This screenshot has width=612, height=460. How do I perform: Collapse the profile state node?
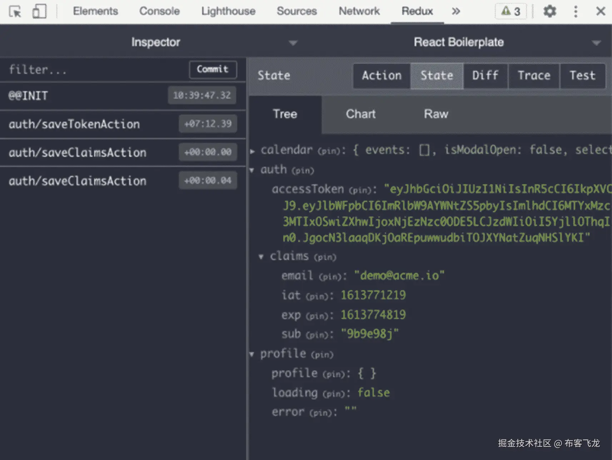252,354
